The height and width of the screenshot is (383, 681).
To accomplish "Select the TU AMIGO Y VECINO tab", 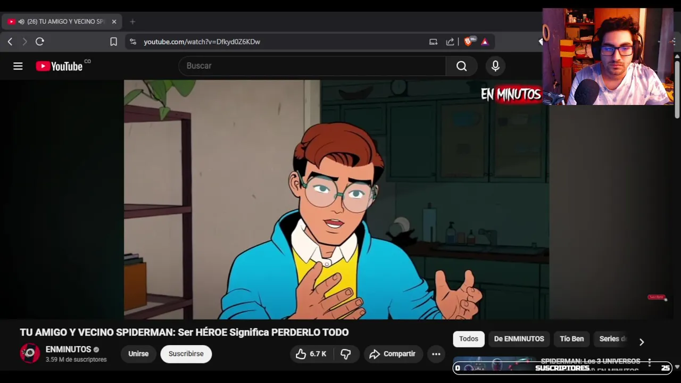I will click(62, 22).
